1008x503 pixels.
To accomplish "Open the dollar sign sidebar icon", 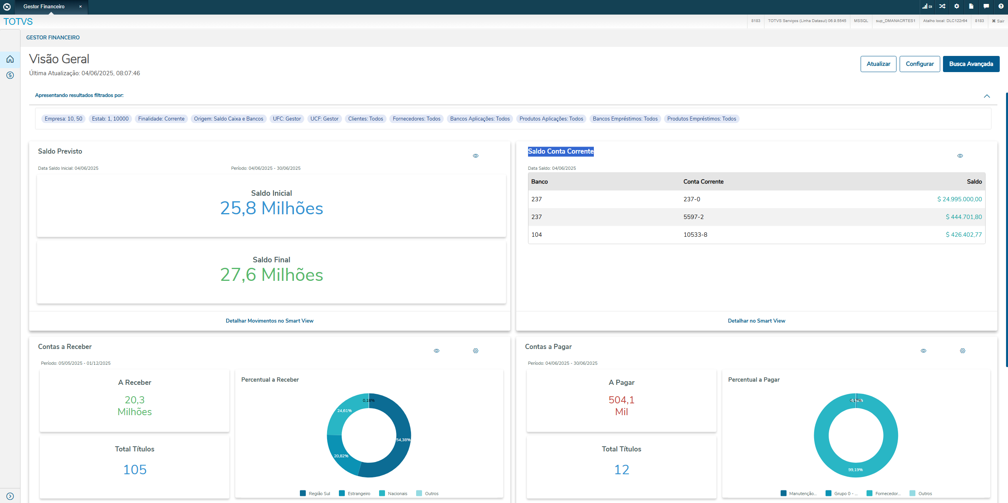I will click(10, 75).
